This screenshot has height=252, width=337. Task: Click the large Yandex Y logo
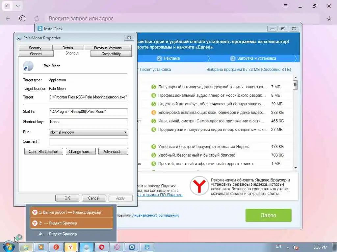click(199, 186)
